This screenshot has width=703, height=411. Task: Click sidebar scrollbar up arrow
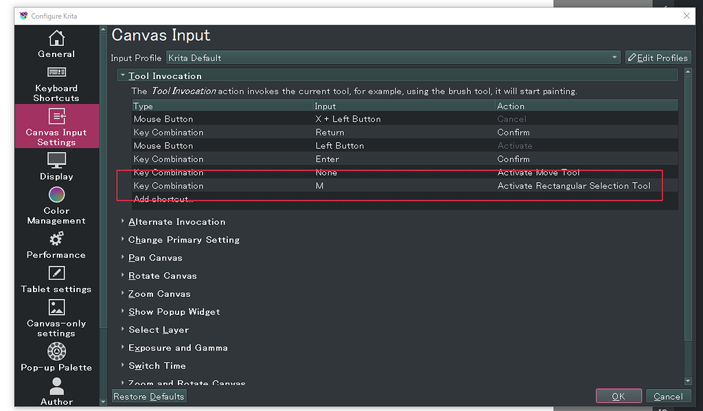coord(103,30)
